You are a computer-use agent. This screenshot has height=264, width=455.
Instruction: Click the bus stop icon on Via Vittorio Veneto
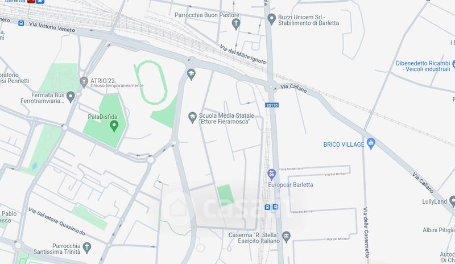coord(21,23)
